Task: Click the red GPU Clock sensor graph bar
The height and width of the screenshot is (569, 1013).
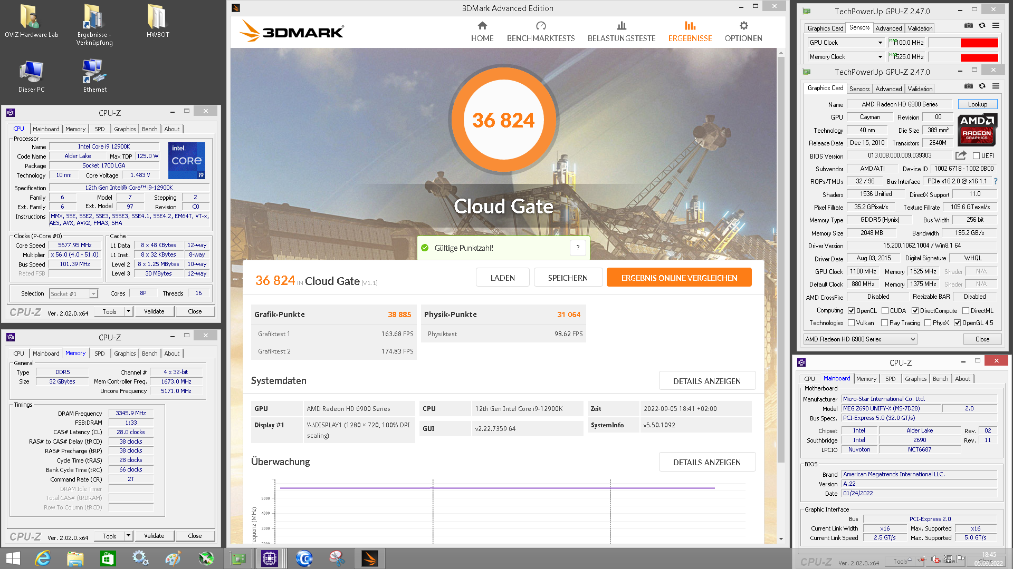Action: [x=979, y=43]
